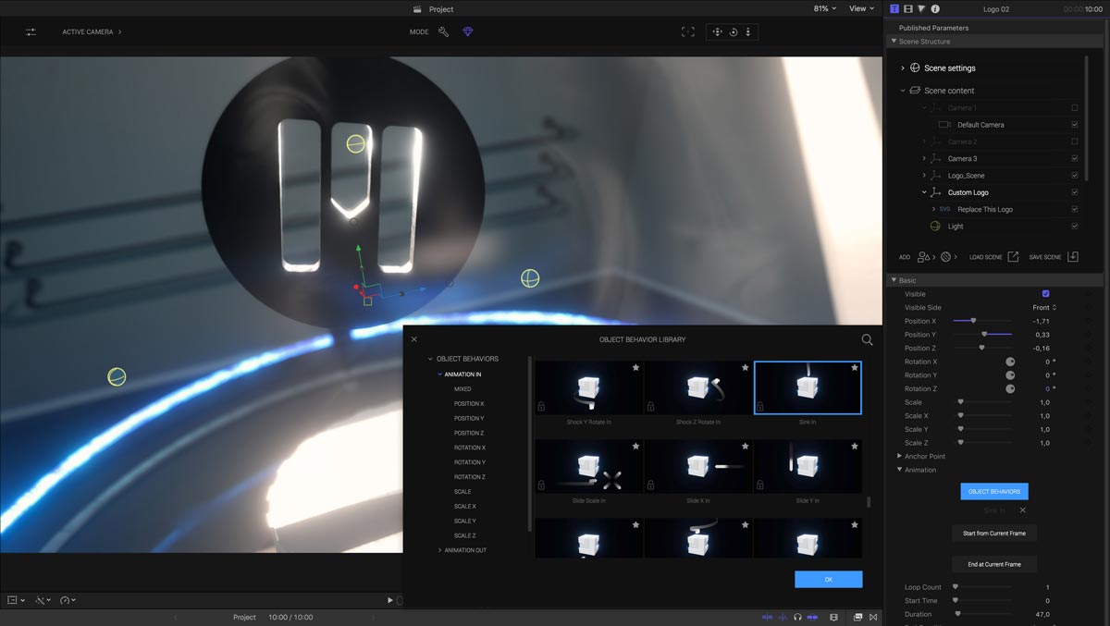The height and width of the screenshot is (626, 1110).
Task: Adjust the Position Y slider
Action: (982, 334)
